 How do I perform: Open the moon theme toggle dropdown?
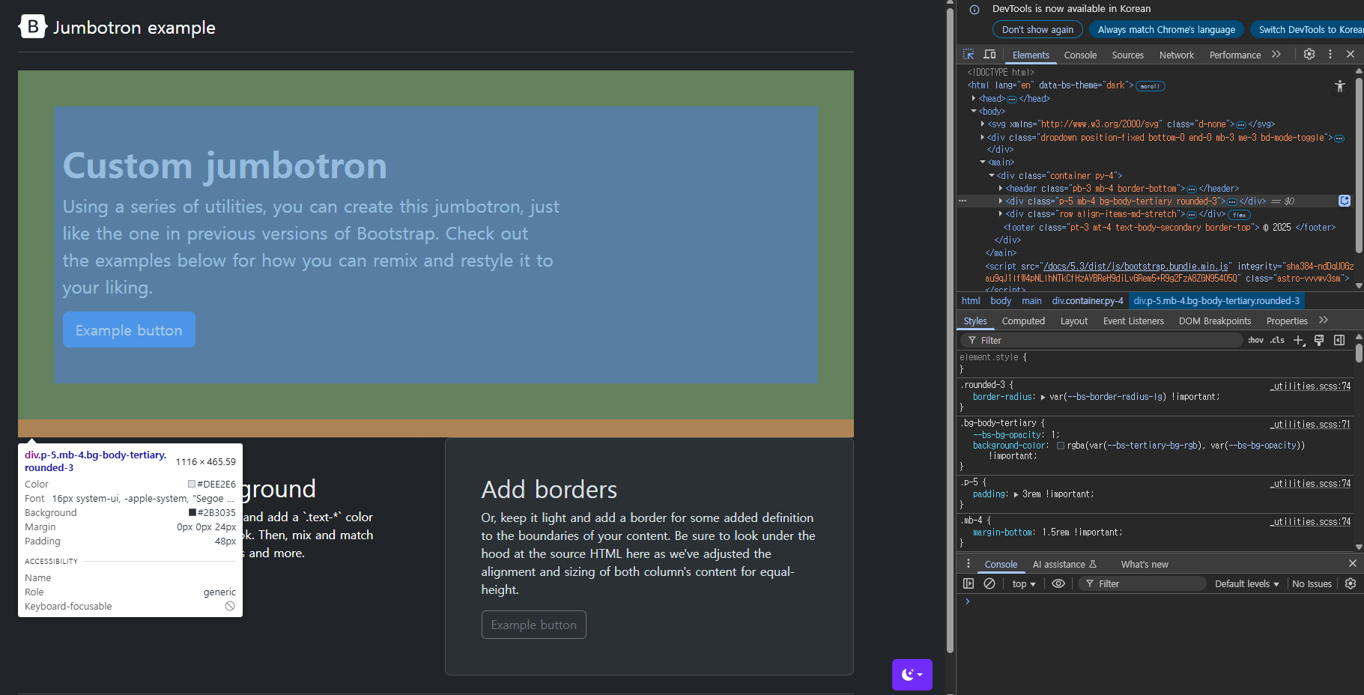[912, 674]
